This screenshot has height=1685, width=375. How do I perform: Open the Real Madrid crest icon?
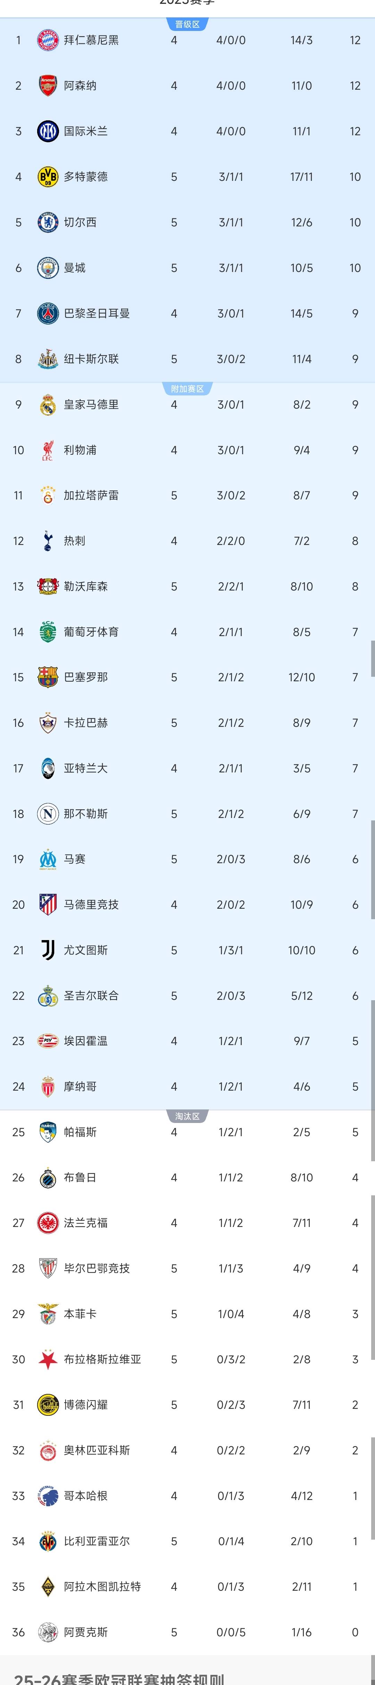48,405
